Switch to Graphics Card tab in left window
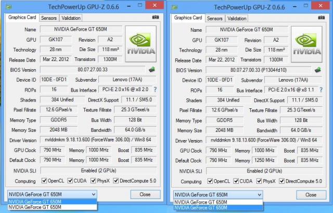The image size is (333, 213). (x=22, y=17)
